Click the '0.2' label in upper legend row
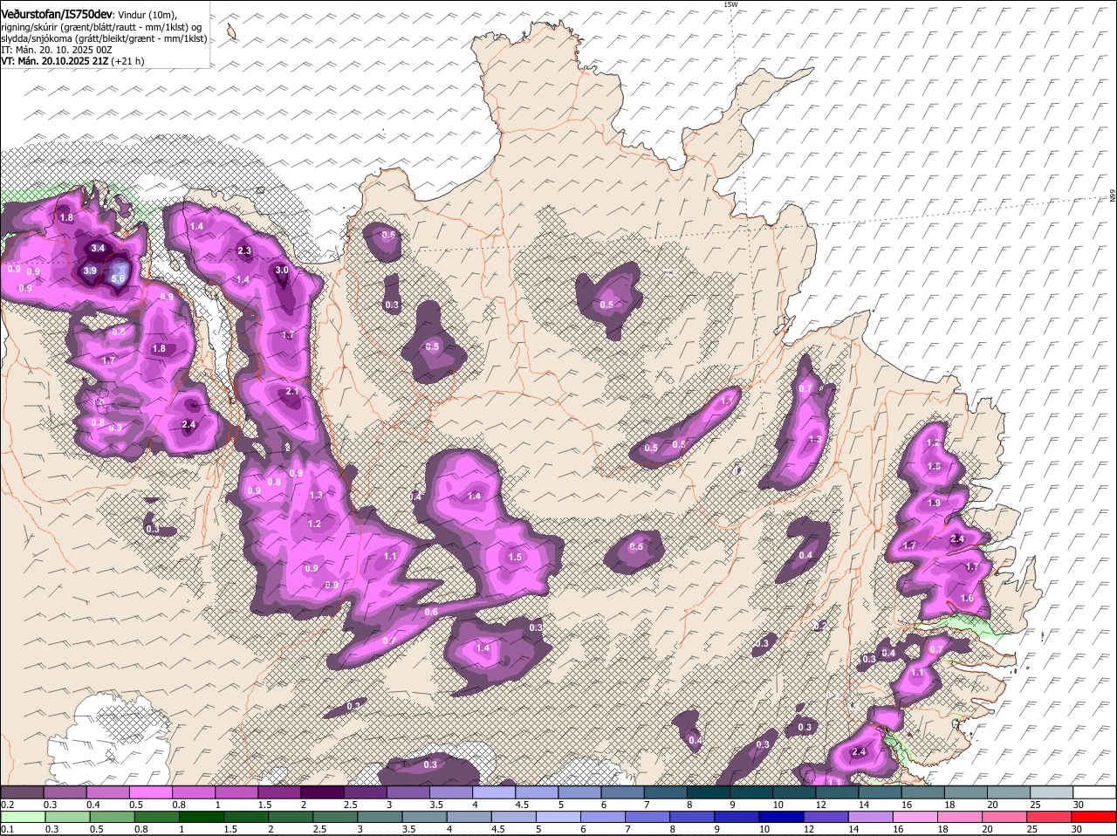 (7, 805)
